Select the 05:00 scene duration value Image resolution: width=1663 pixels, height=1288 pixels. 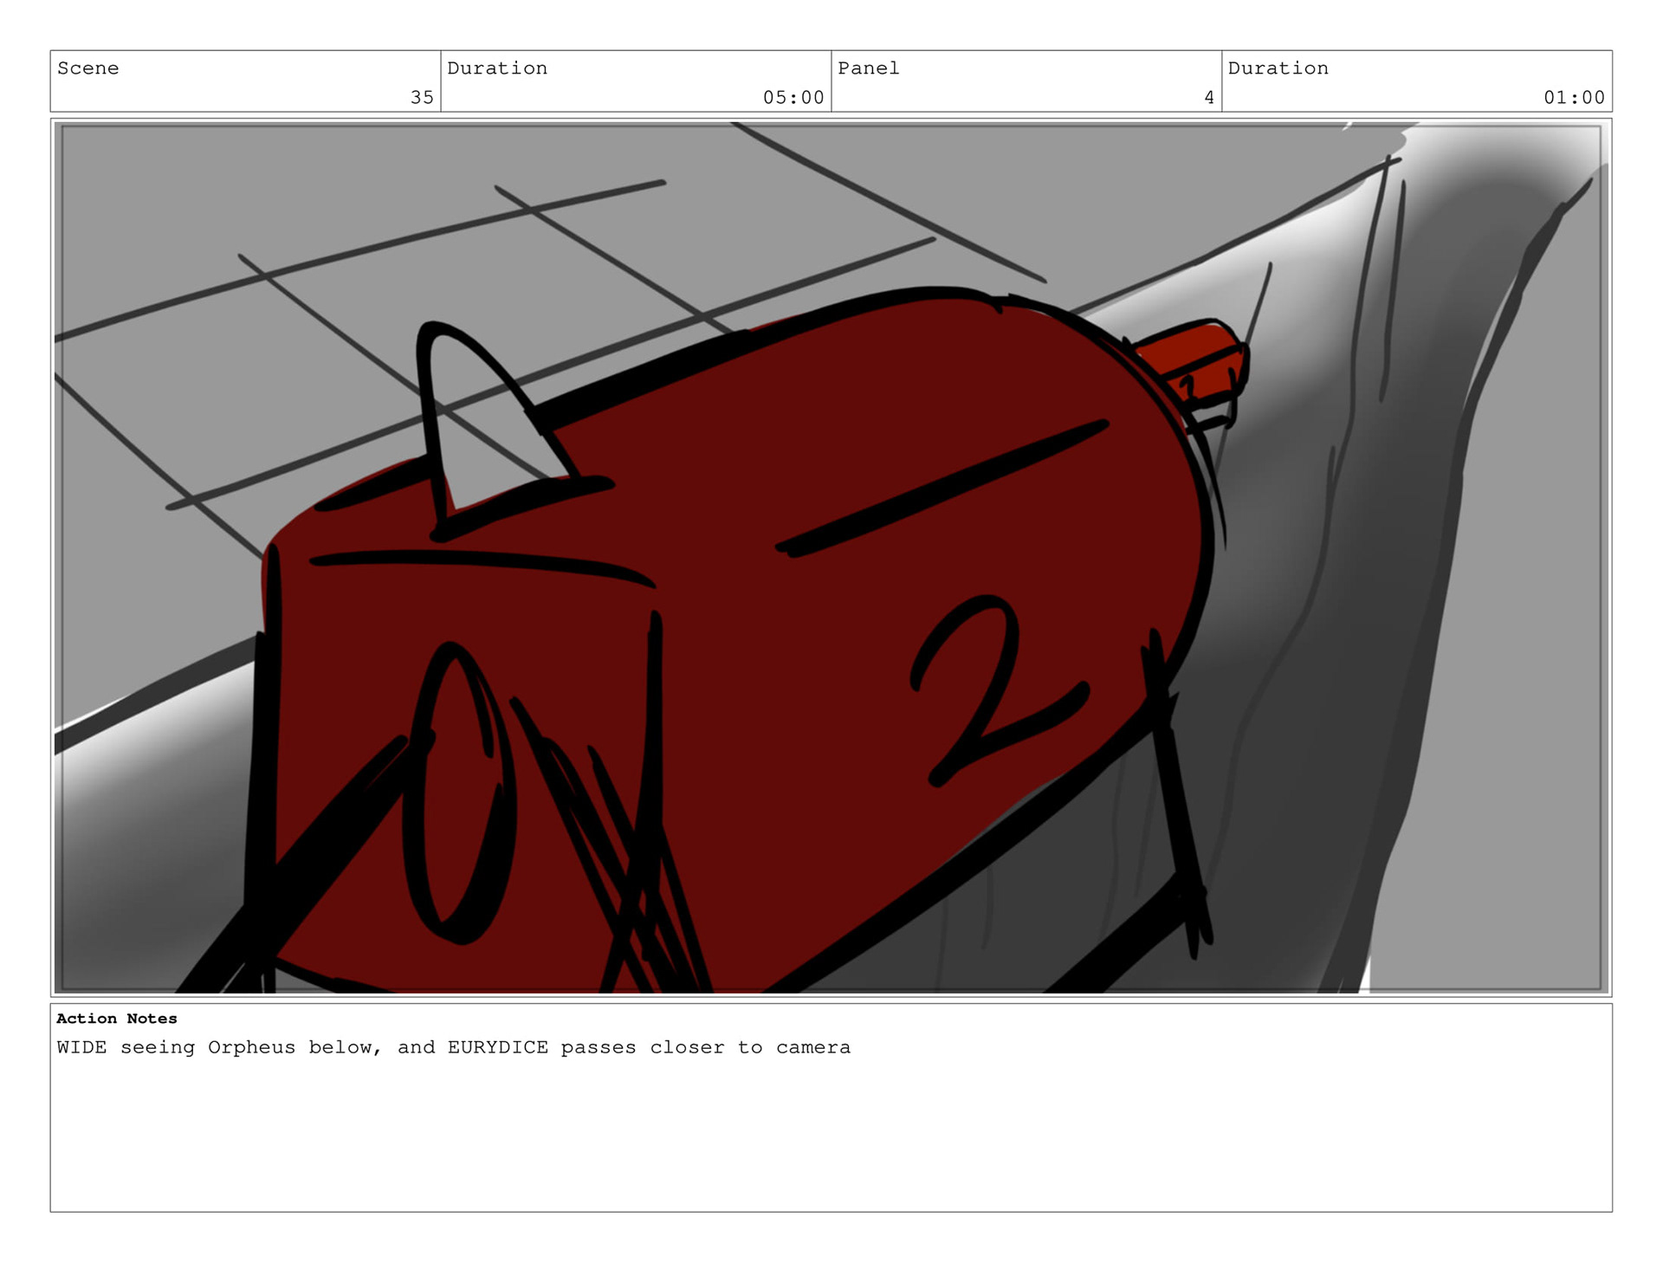[x=793, y=98]
